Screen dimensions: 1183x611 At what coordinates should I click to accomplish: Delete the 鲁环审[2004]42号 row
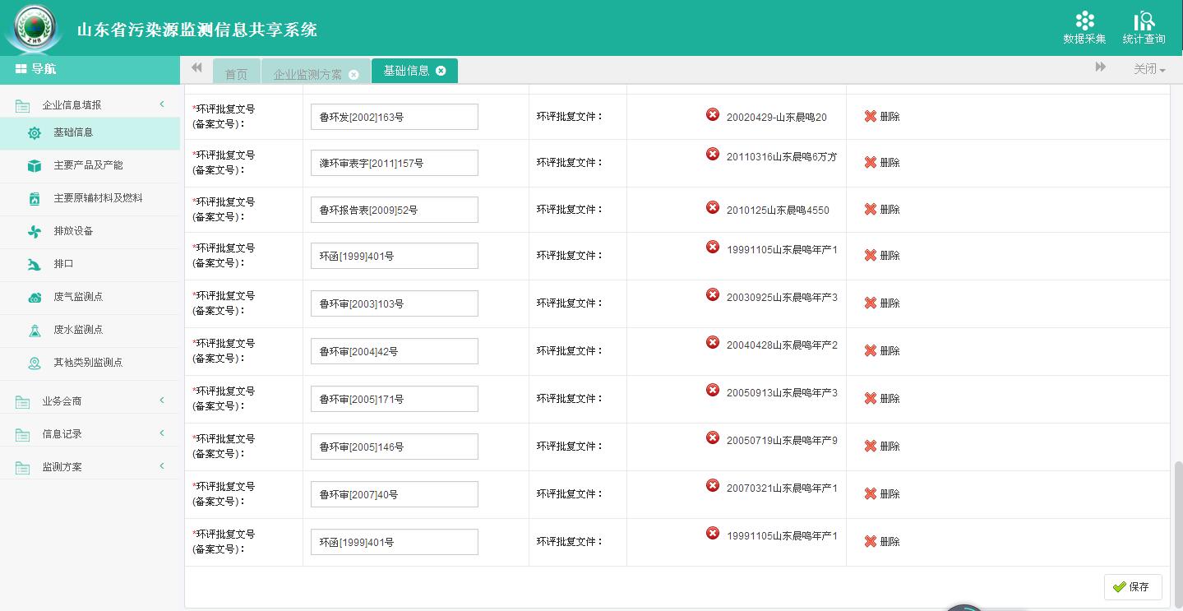tap(882, 351)
